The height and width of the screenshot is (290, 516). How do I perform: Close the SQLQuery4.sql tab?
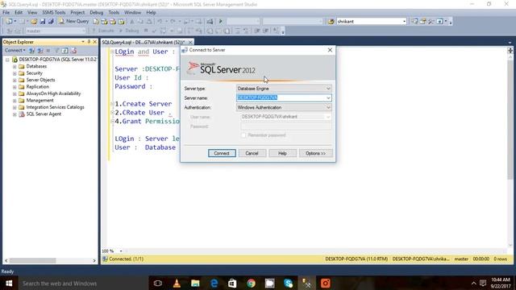click(190, 42)
